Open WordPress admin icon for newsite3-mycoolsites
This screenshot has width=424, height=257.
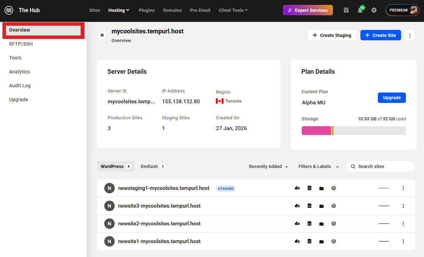334,206
